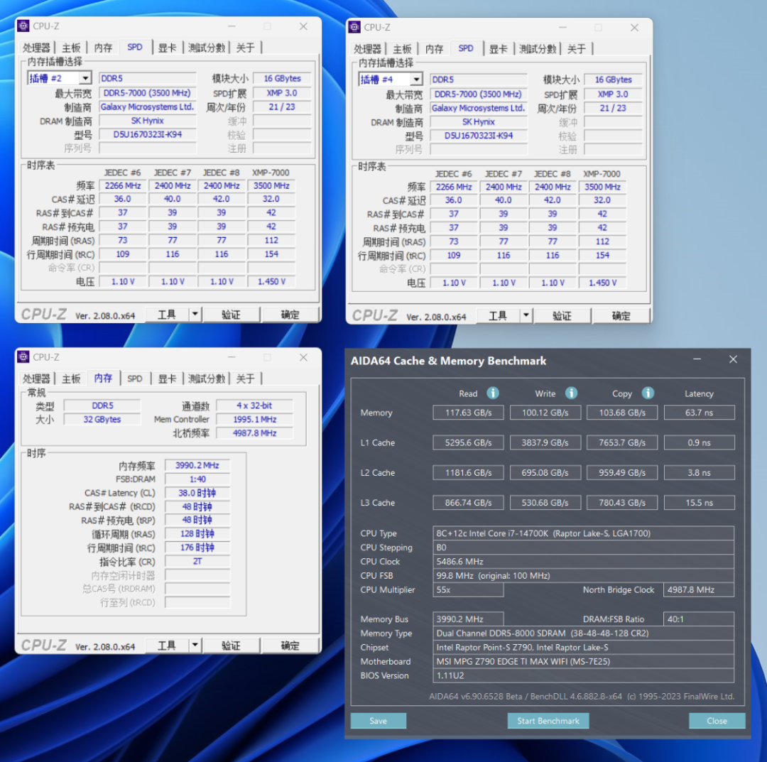Click L3 Cache Copy value 780.43 GB/s

[622, 502]
